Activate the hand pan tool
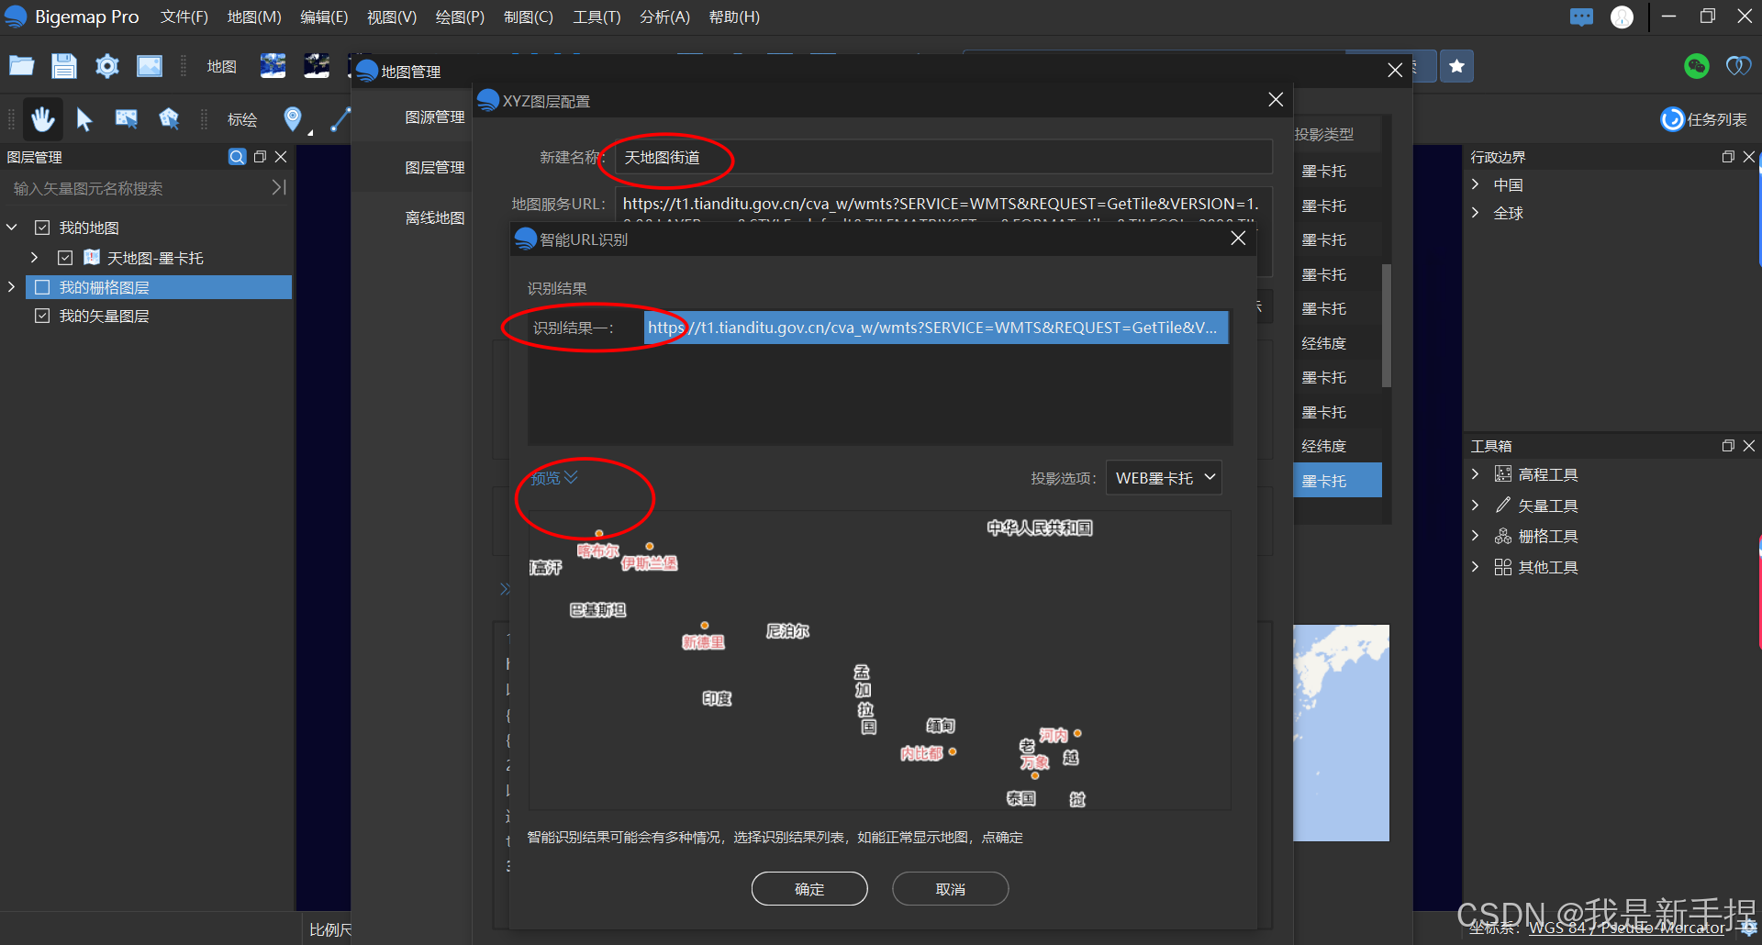1762x945 pixels. (x=42, y=119)
